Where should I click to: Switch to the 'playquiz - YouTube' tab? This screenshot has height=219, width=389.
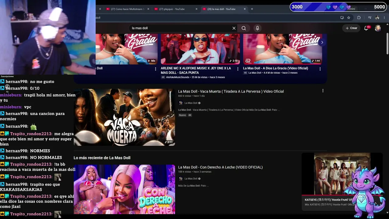click(175, 9)
